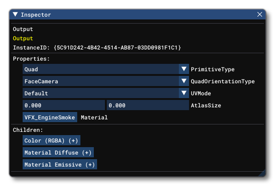Click the Children: section heading
Screen dimensions: 275x186
[28, 130]
